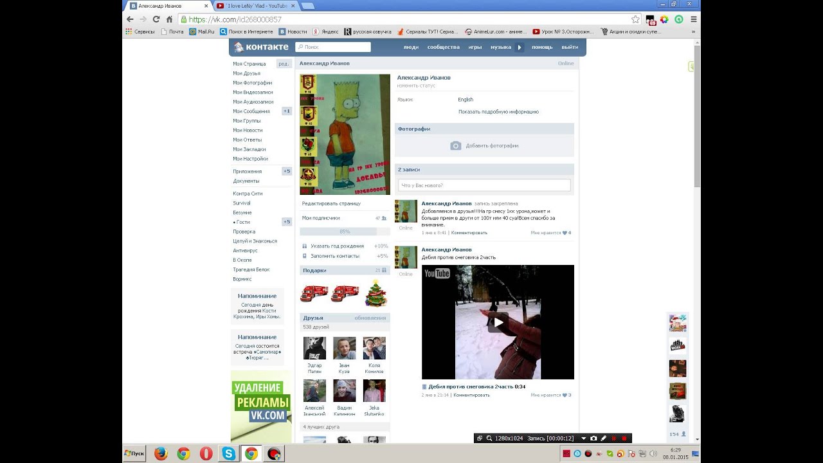Image resolution: width=823 pixels, height=463 pixels.
Task: Click Указать год рождения
Action: pos(337,246)
